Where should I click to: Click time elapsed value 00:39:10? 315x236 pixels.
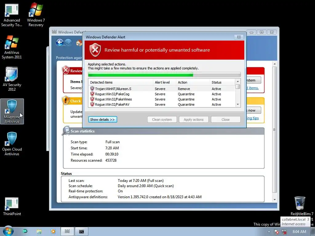[112, 154]
